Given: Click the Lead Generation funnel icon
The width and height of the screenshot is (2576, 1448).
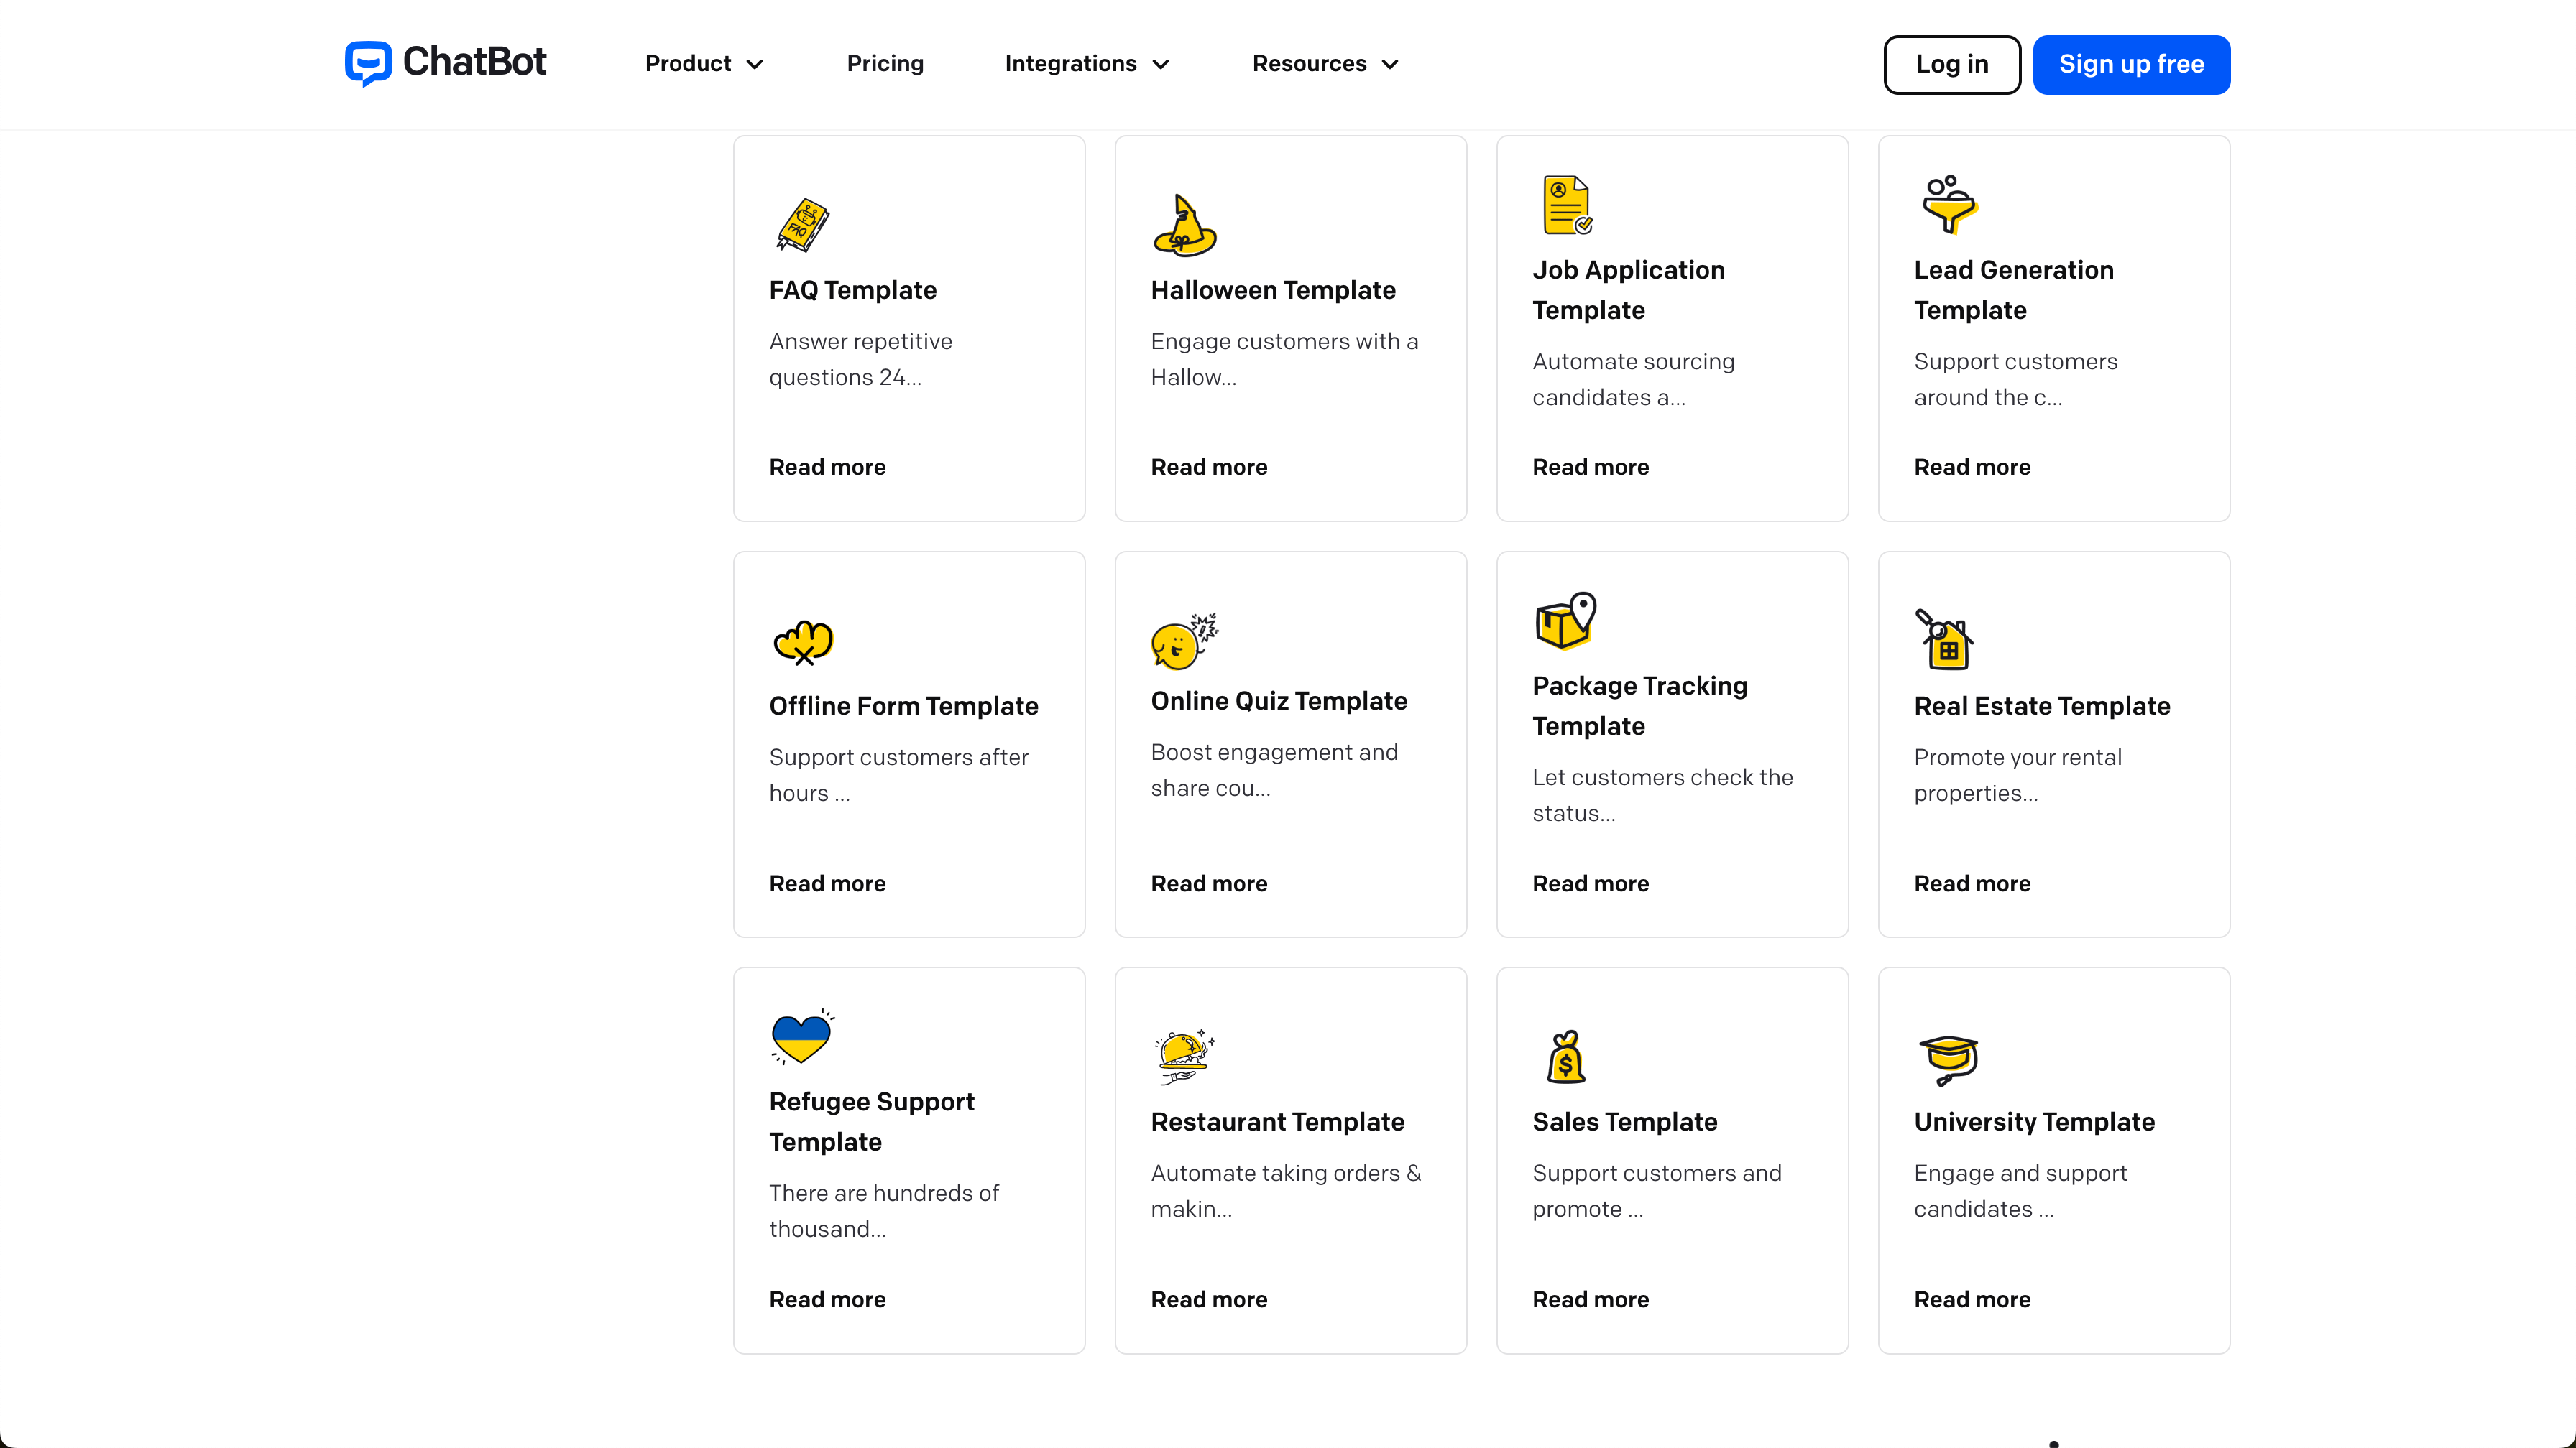Looking at the screenshot, I should click(x=1948, y=205).
